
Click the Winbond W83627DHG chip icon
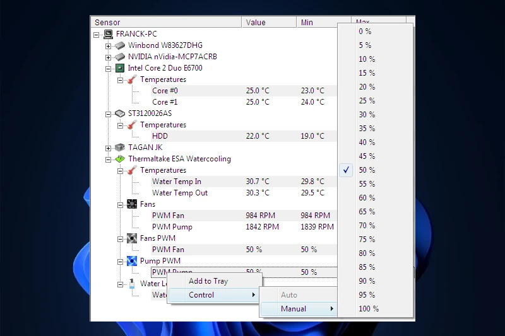pos(120,45)
